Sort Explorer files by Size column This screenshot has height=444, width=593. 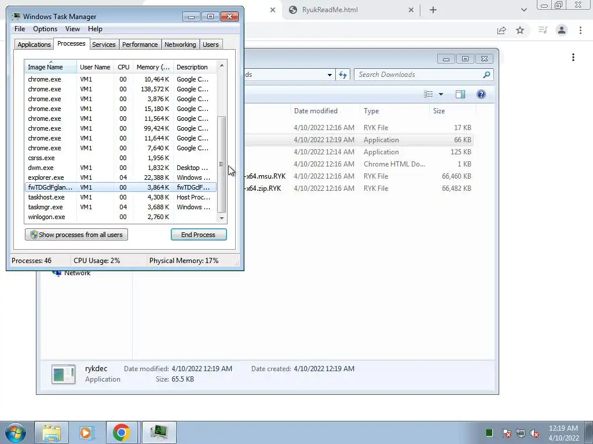pos(452,111)
